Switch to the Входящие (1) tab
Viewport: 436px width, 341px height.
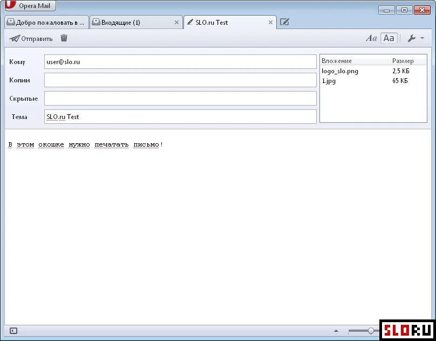pyautogui.click(x=136, y=23)
